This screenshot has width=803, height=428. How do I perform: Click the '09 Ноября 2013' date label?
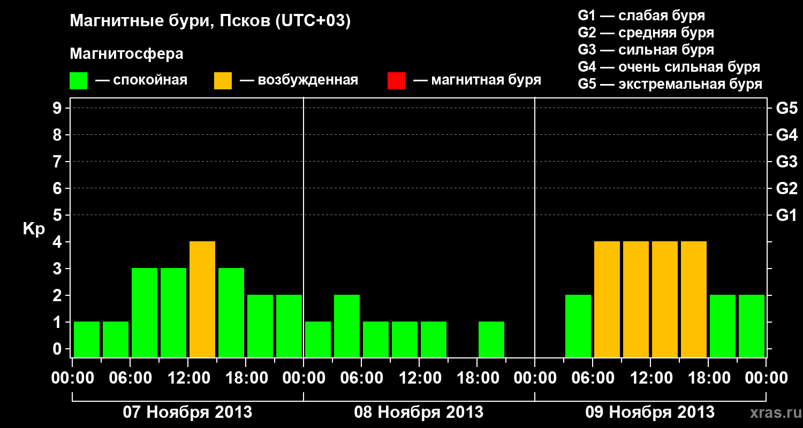tap(650, 412)
